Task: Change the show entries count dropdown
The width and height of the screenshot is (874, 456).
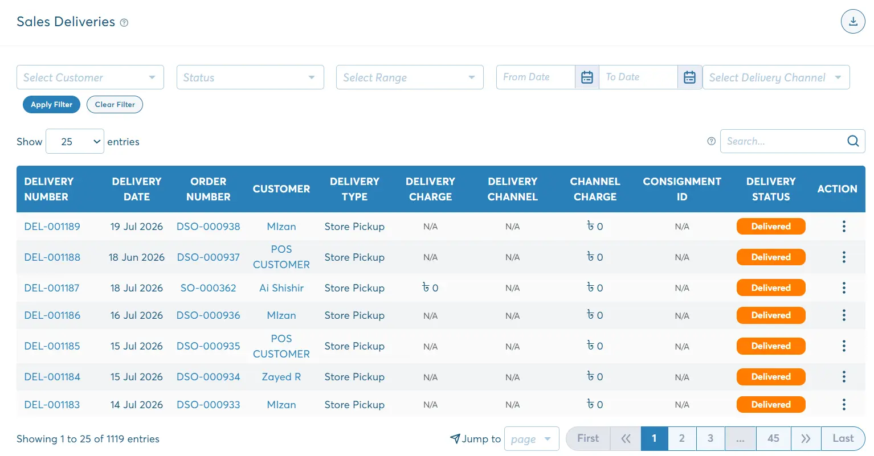Action: (x=75, y=141)
